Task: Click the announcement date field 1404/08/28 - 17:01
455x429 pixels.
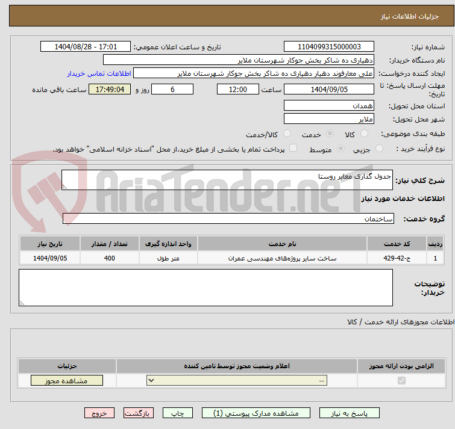Action: coord(86,47)
